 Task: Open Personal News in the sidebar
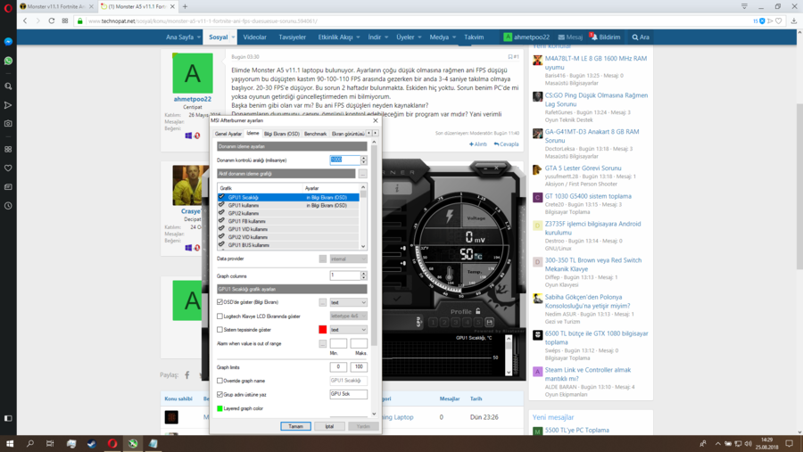pos(8,187)
